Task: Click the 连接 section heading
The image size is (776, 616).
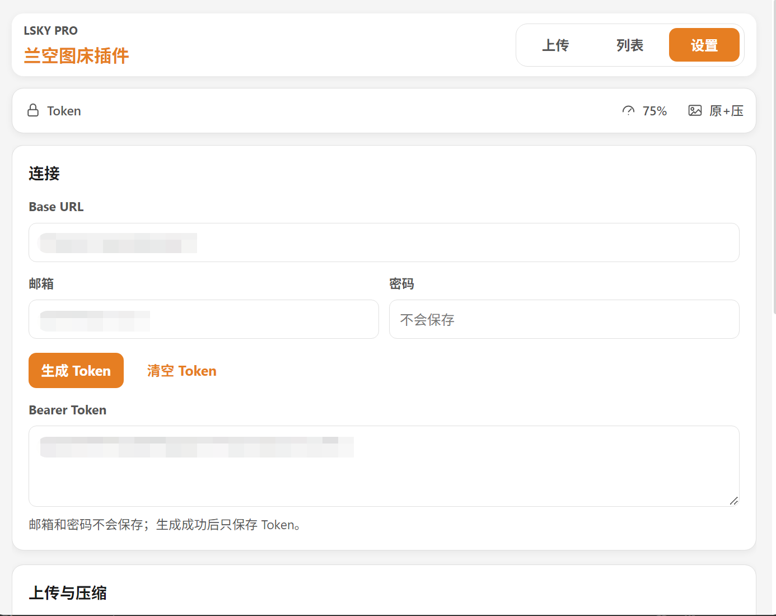Action: click(x=44, y=174)
